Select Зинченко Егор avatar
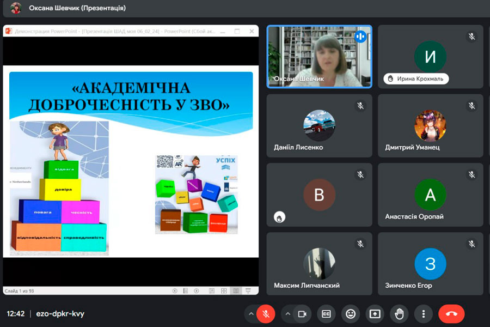 pos(430,264)
